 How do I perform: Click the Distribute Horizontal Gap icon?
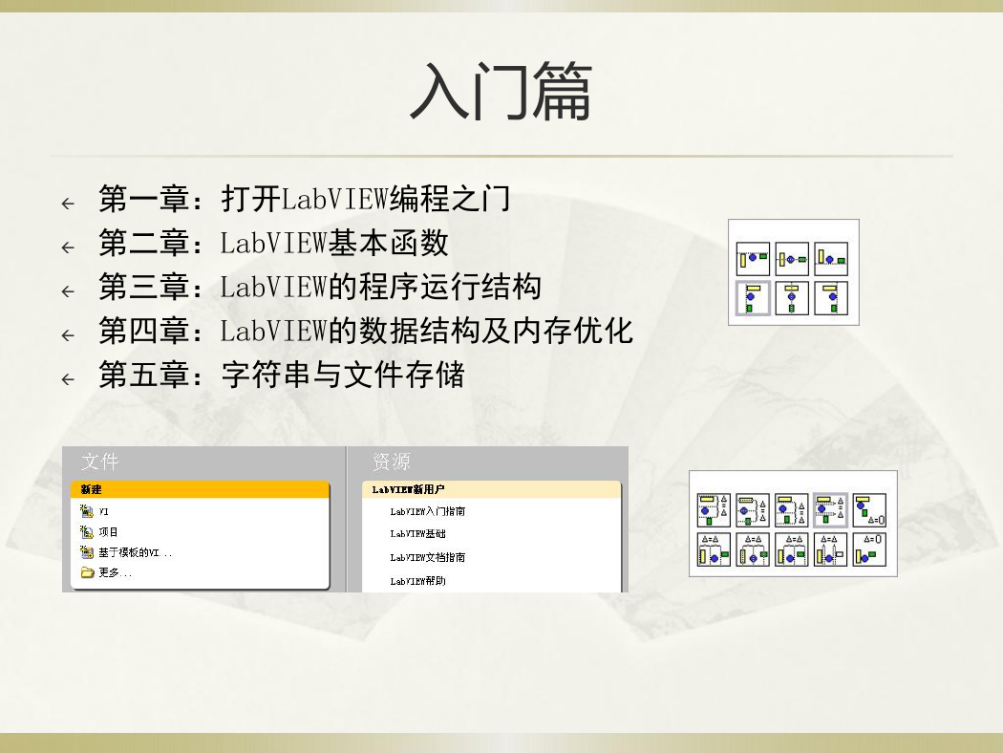tap(831, 549)
